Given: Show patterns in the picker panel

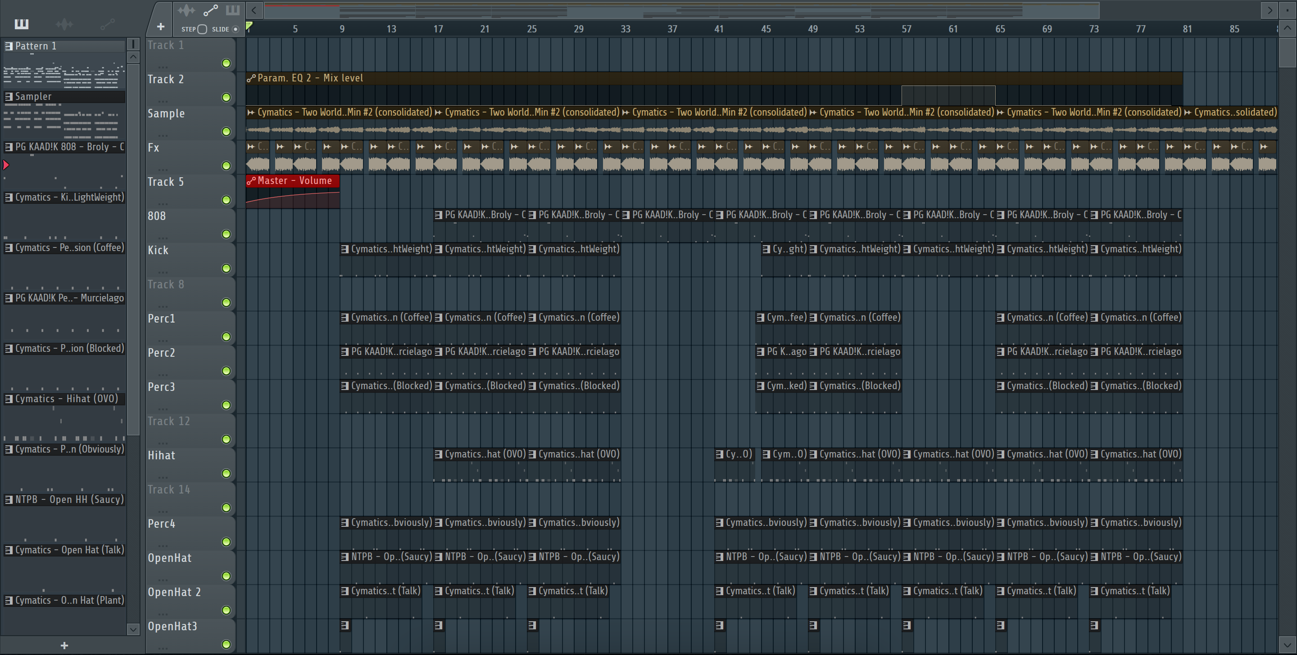Looking at the screenshot, I should point(22,24).
